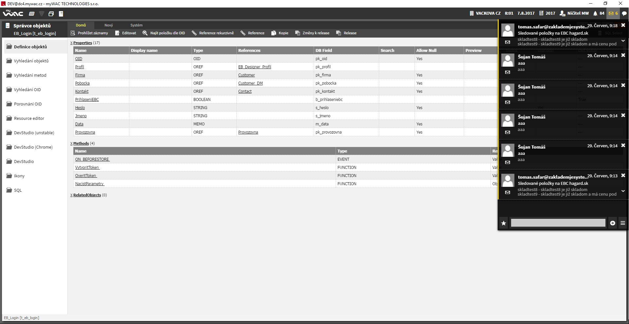This screenshot has width=629, height=324.
Task: Open Resource editor in the sidebar
Action: (x=29, y=119)
